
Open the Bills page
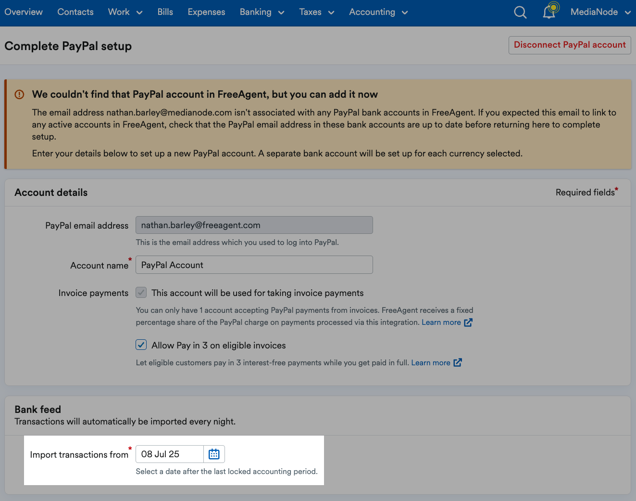coord(165,12)
